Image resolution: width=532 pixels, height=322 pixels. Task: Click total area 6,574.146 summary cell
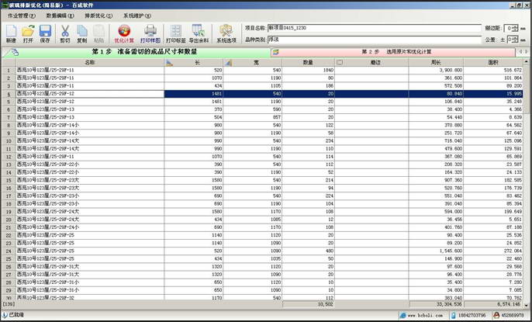click(x=493, y=305)
